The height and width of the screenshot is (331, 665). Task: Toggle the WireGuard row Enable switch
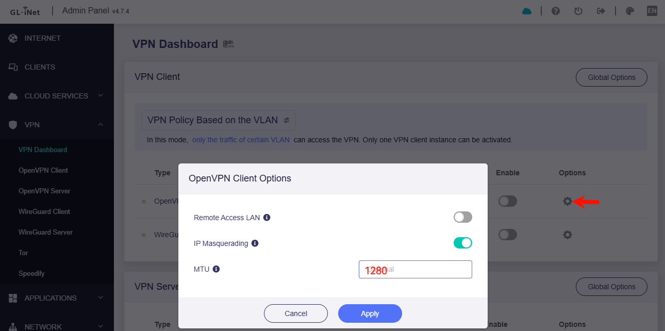point(507,235)
